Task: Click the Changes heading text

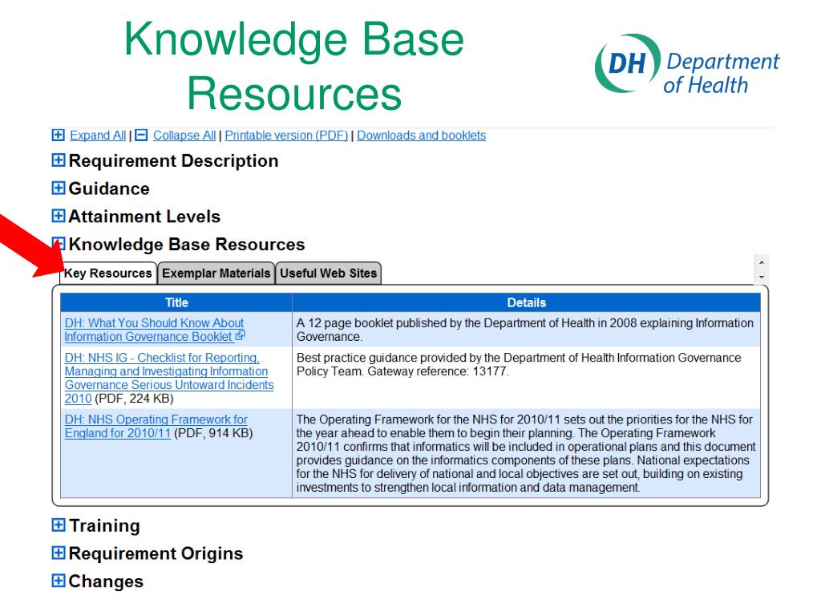Action: (106, 581)
